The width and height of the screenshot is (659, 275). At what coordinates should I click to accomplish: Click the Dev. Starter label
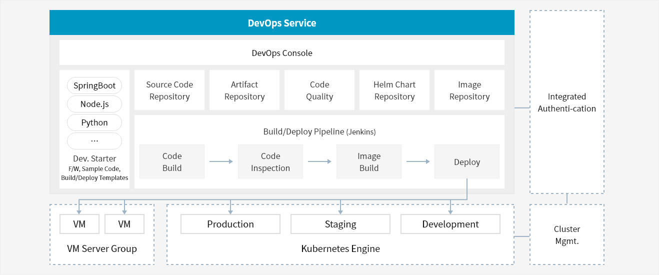point(94,158)
